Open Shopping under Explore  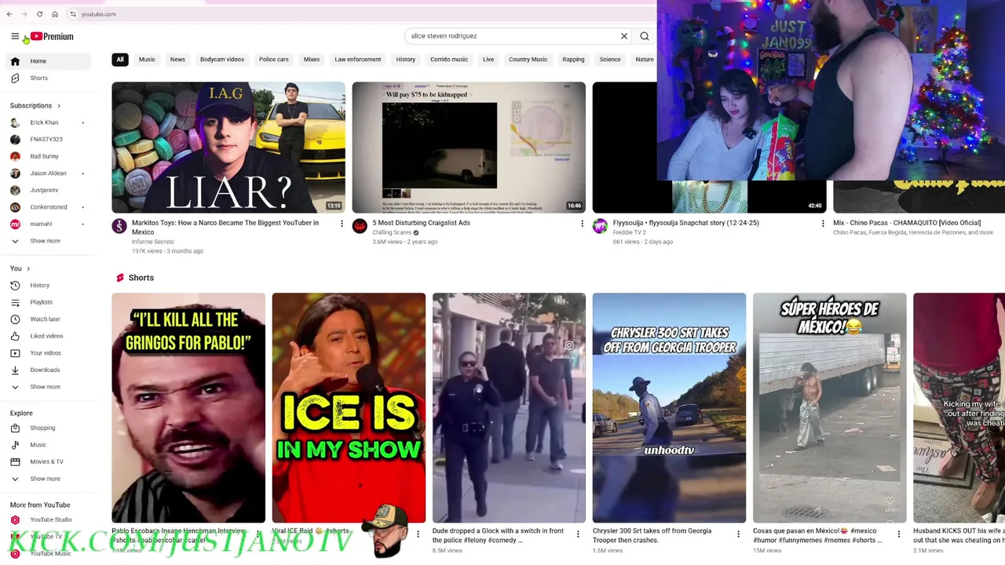click(47, 428)
